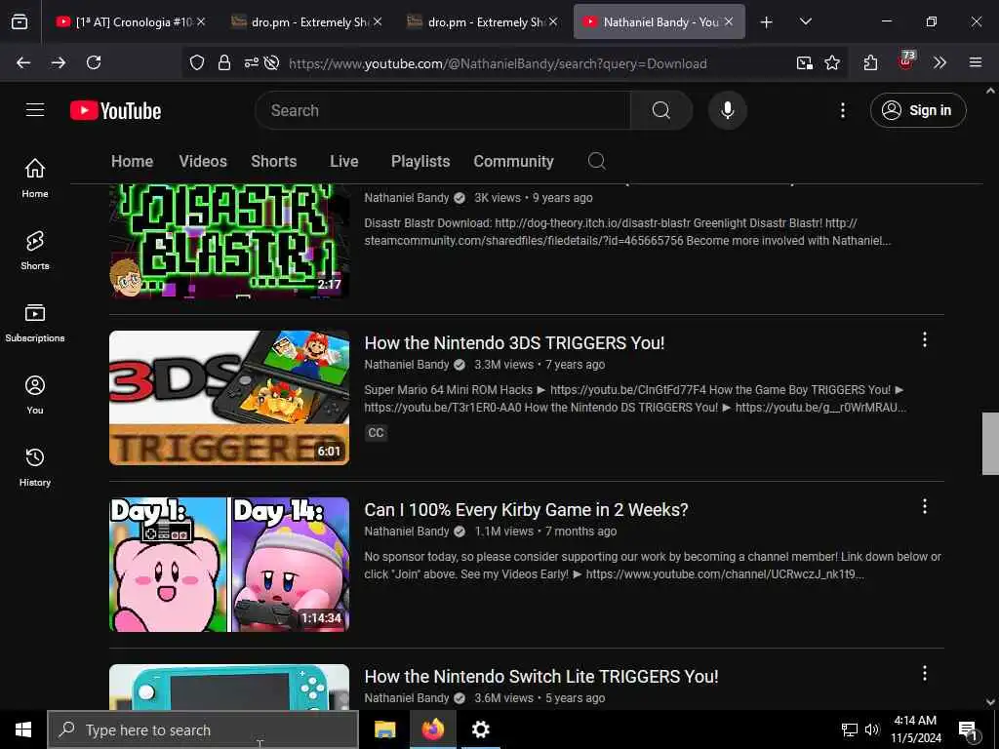Open the YouTube guide hamburger menu
The image size is (999, 749).
click(x=35, y=109)
